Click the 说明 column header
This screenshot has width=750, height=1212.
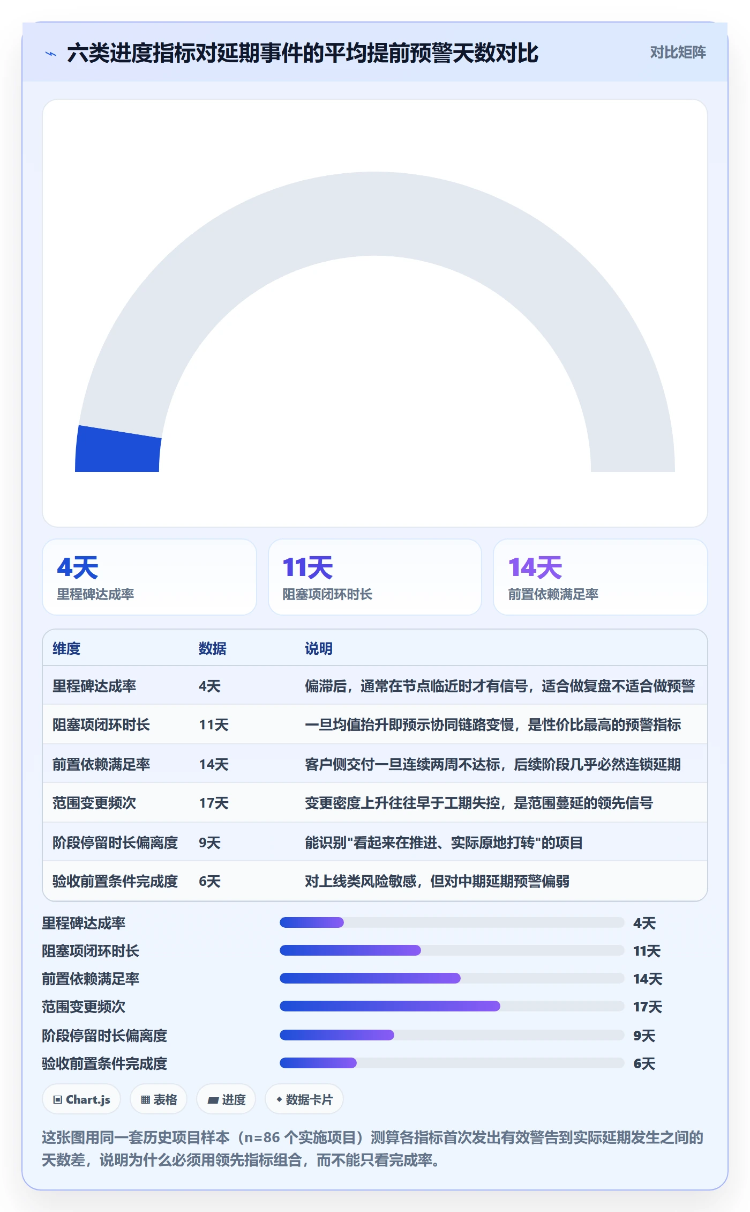319,648
